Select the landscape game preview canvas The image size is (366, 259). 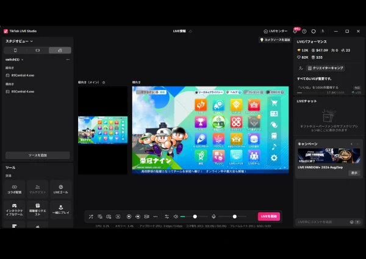click(210, 130)
